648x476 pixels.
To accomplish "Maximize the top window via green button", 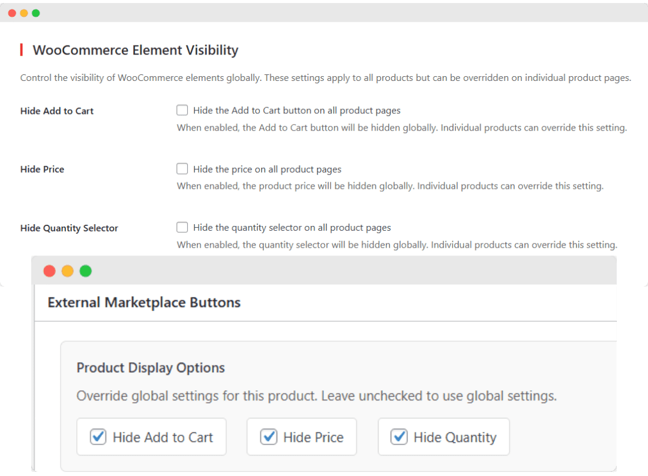I will coord(35,13).
